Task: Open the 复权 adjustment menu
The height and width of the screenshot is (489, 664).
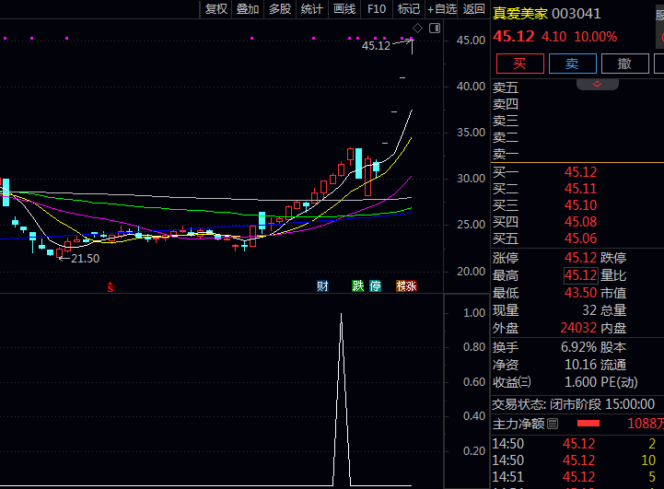Action: (216, 9)
